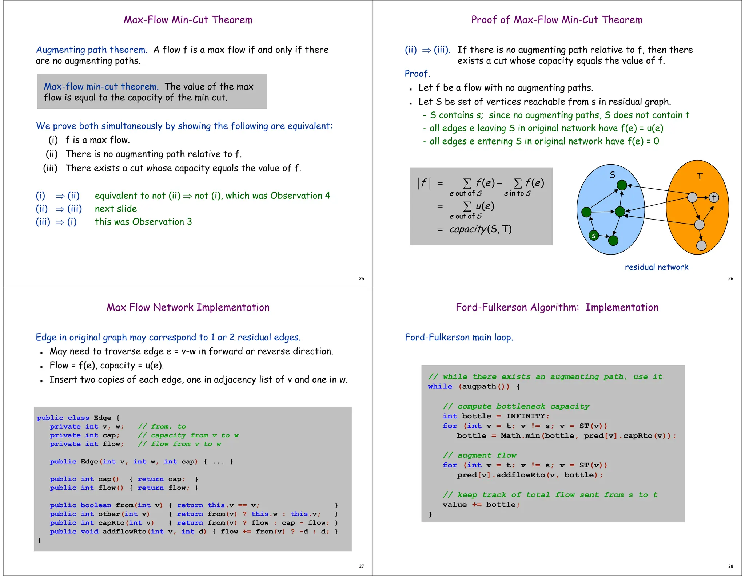Viewport: 745px width, 576px height.
Task: Click the bottom gray node in T
Action: point(701,246)
